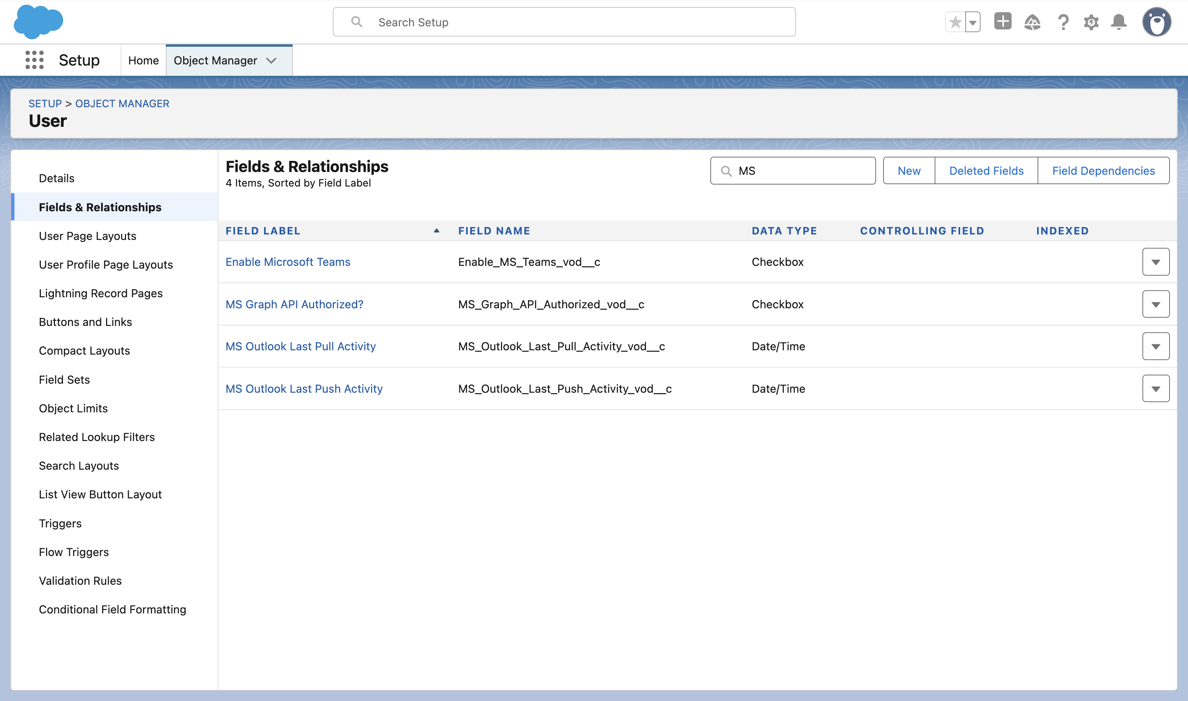Expand the Favorites list dropdown arrow
The width and height of the screenshot is (1188, 701).
972,22
